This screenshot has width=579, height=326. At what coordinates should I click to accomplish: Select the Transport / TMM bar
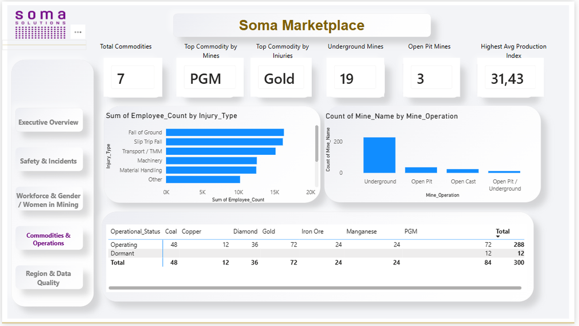(x=221, y=151)
